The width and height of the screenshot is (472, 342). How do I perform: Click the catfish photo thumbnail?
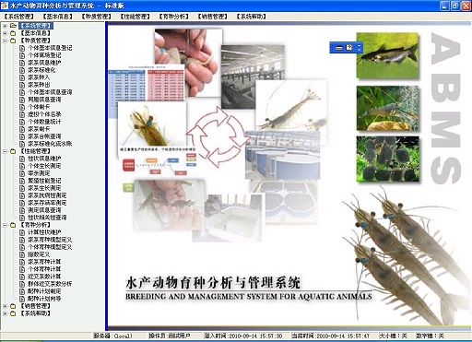click(x=387, y=55)
